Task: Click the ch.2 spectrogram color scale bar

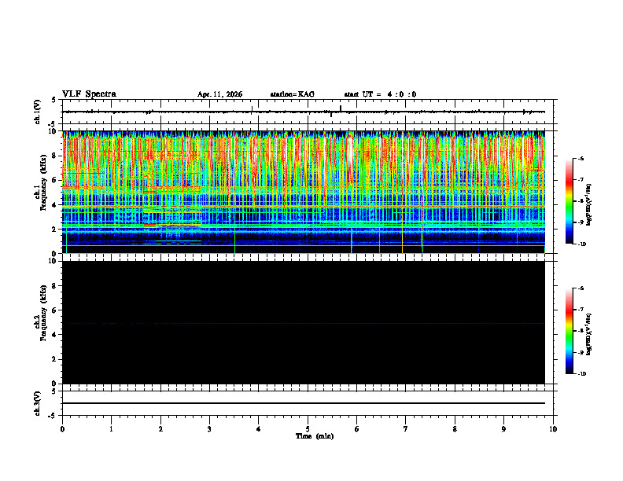Action: coord(570,331)
